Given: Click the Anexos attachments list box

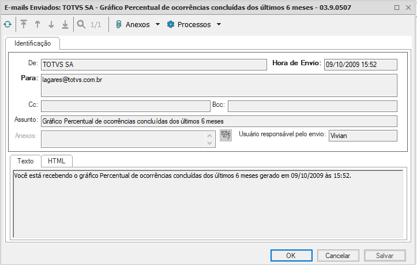Looking at the screenshot, I should coord(128,139).
